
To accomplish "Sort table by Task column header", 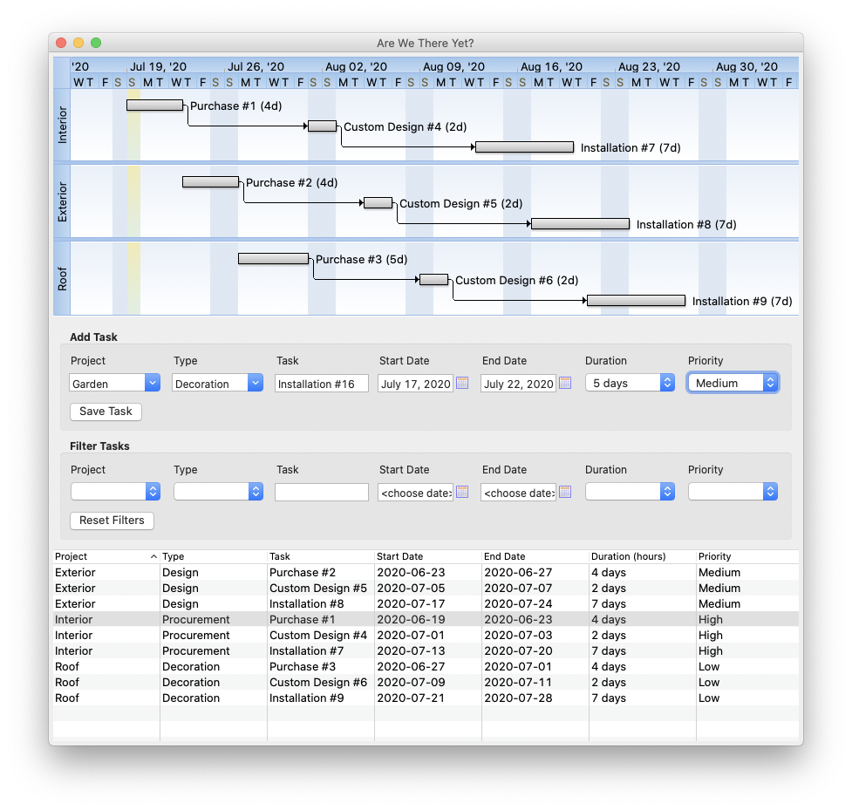I will (321, 556).
